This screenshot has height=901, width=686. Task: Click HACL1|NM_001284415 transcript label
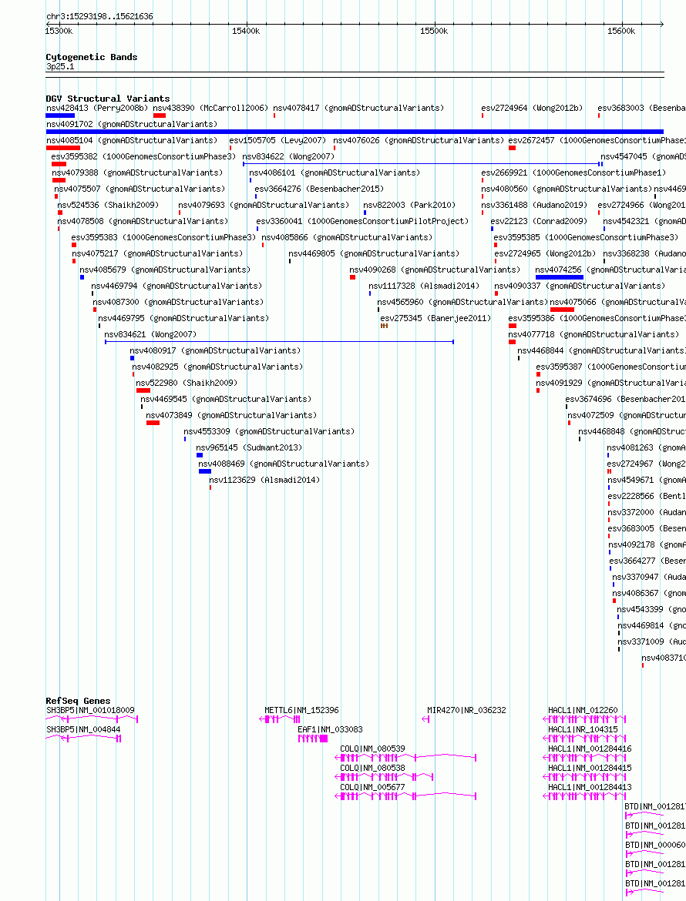pyautogui.click(x=590, y=769)
